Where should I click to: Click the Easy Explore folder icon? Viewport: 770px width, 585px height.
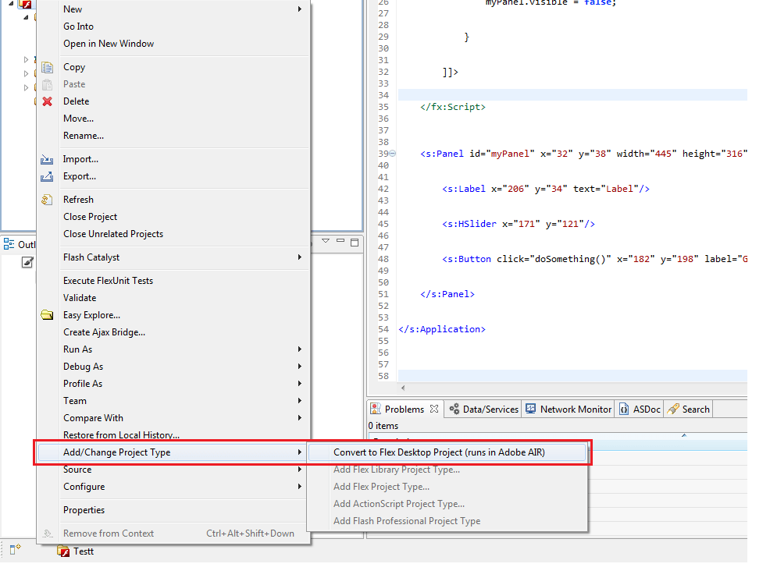pos(47,314)
